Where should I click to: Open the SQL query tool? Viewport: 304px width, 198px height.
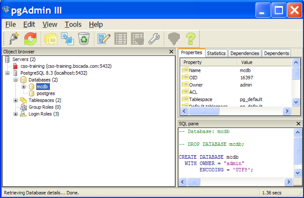tap(103, 39)
